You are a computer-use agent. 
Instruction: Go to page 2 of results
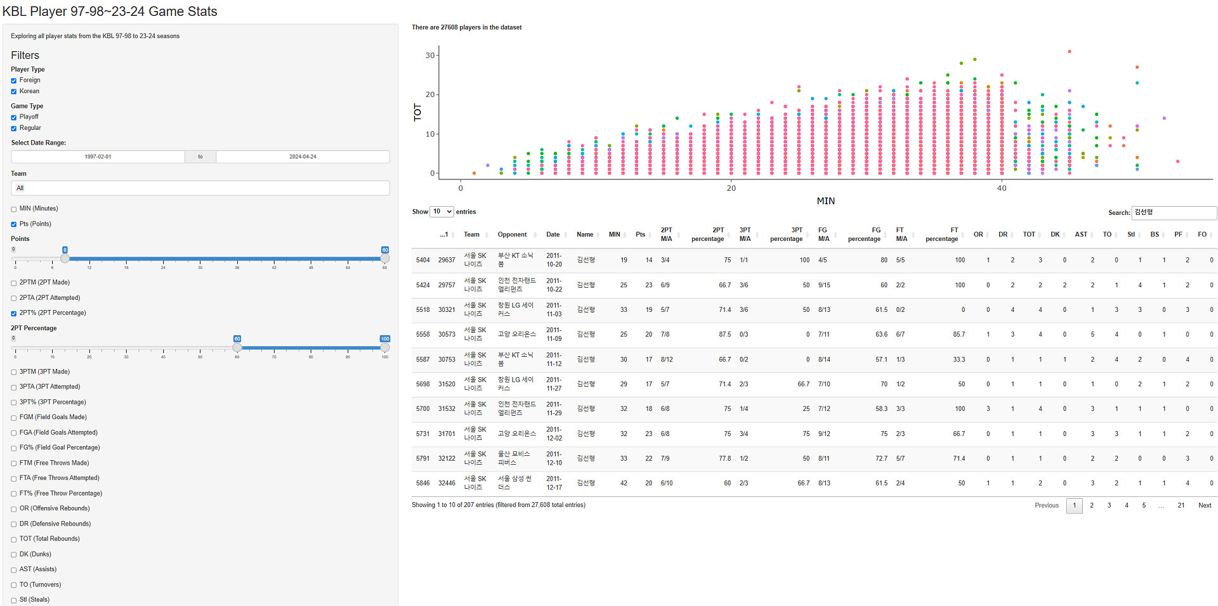click(1092, 506)
